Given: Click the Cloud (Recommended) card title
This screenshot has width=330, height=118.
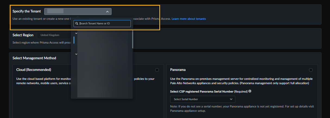Looking at the screenshot, I should 34,70.
